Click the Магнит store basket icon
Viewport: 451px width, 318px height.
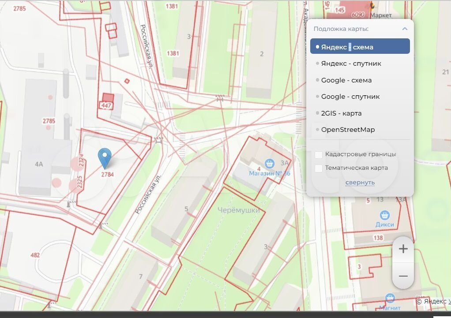click(x=390, y=298)
